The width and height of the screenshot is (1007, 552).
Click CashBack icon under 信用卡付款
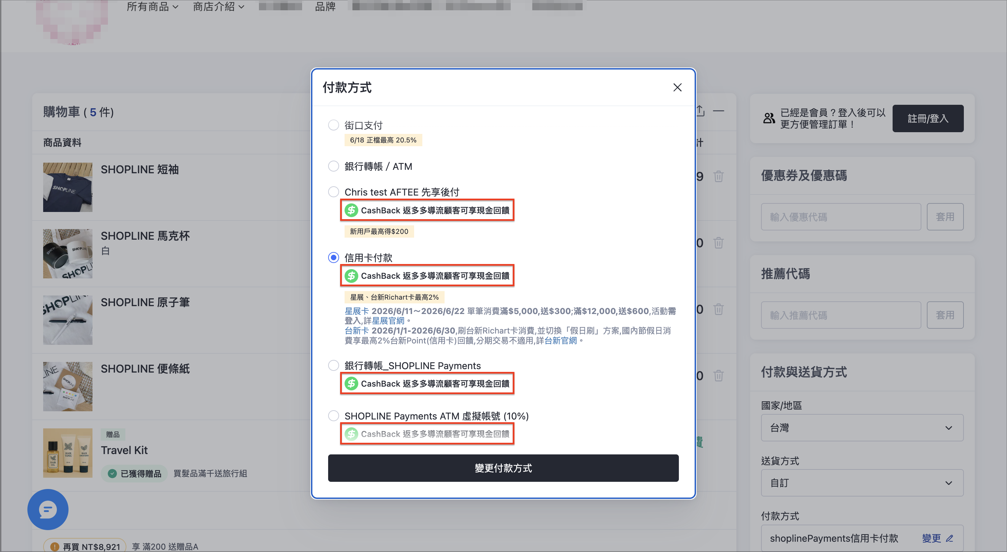[x=351, y=276]
